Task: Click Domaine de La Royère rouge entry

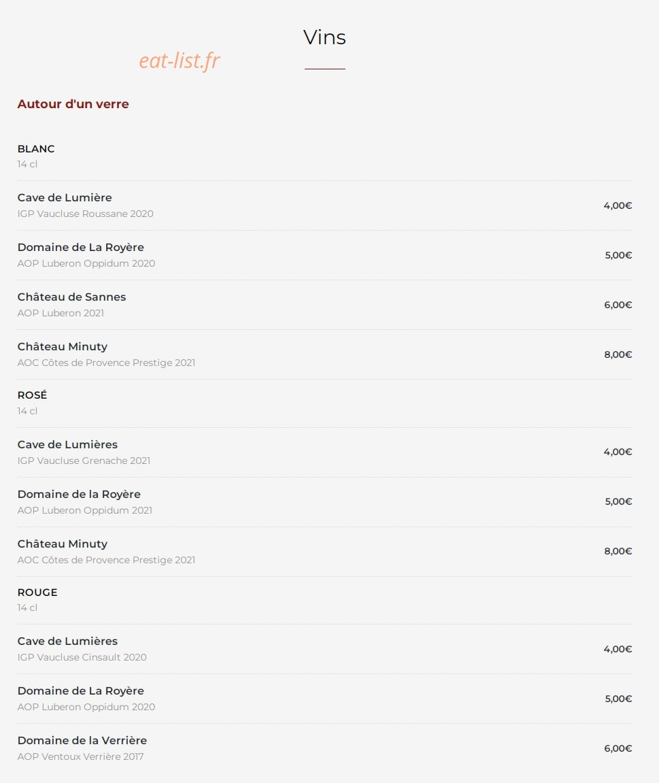Action: click(x=324, y=698)
